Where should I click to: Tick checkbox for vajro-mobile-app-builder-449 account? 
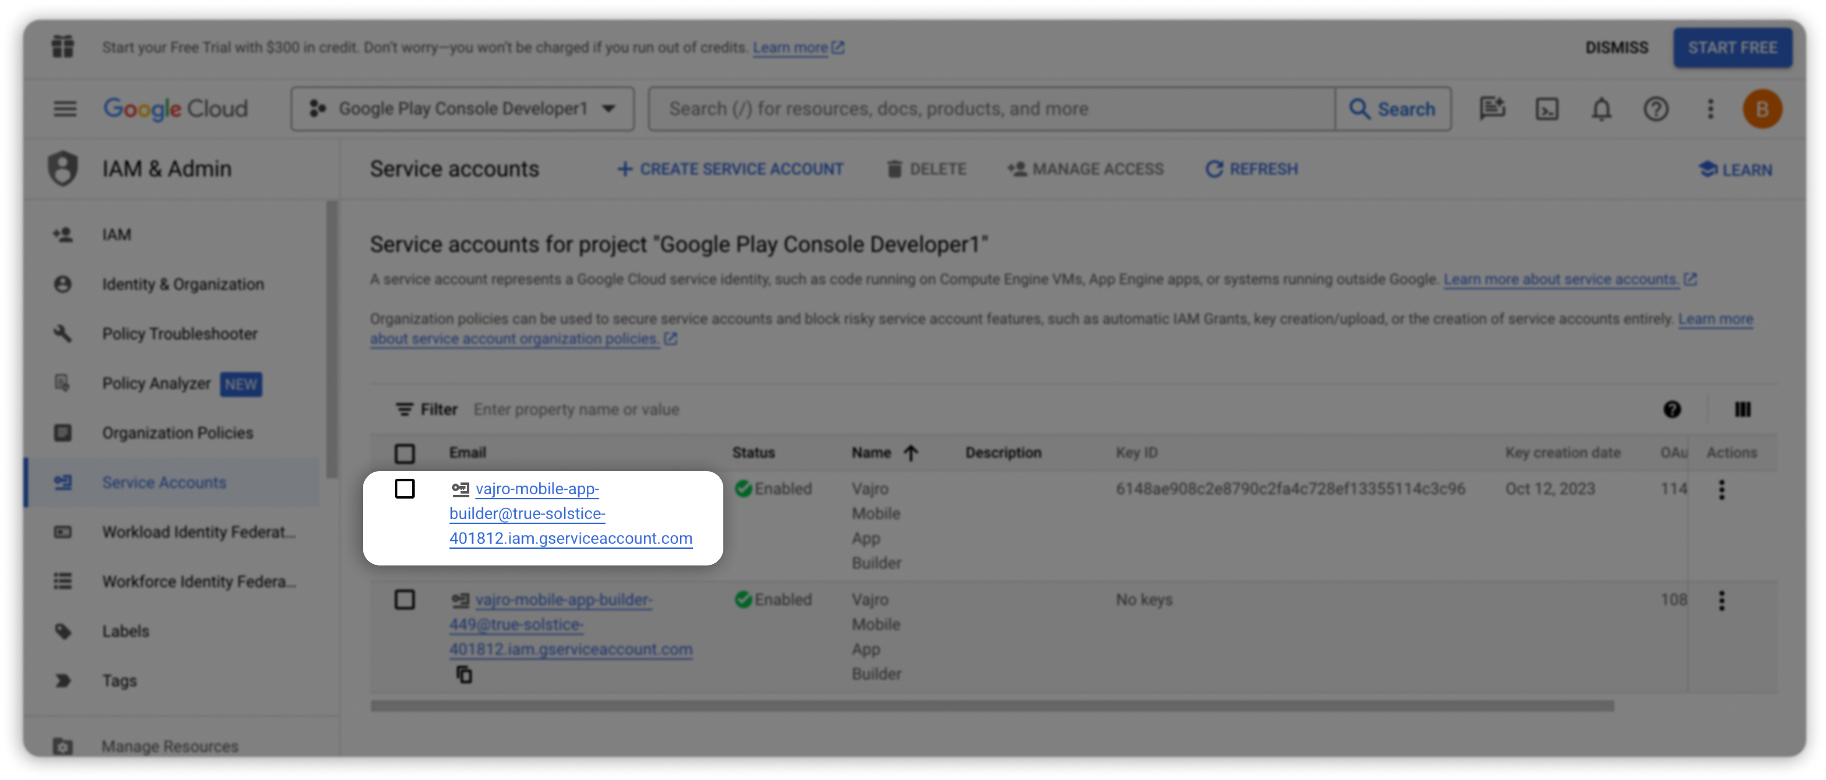coord(405,600)
